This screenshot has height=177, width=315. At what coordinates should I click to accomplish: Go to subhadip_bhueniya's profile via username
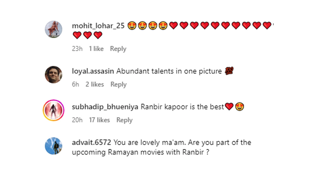[105, 107]
